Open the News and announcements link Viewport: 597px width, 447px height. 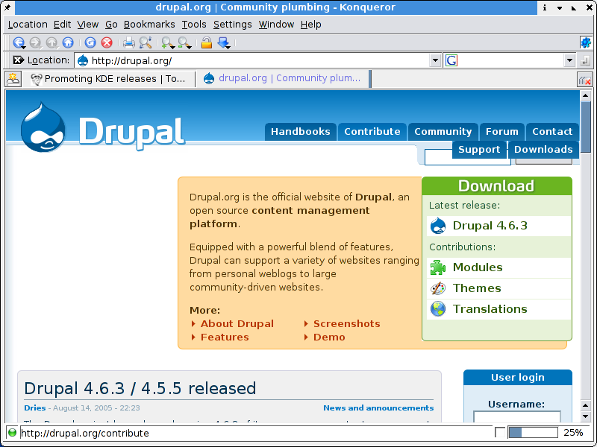click(378, 408)
